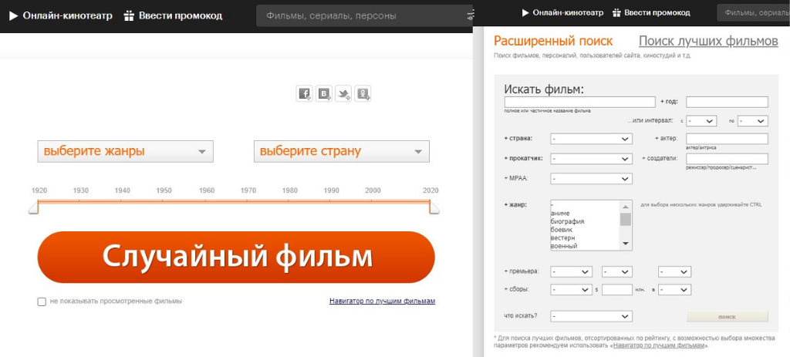This screenshot has width=790, height=357.
Task: Open Онлайн-кинотеатр in the advanced search page header
Action: [568, 13]
